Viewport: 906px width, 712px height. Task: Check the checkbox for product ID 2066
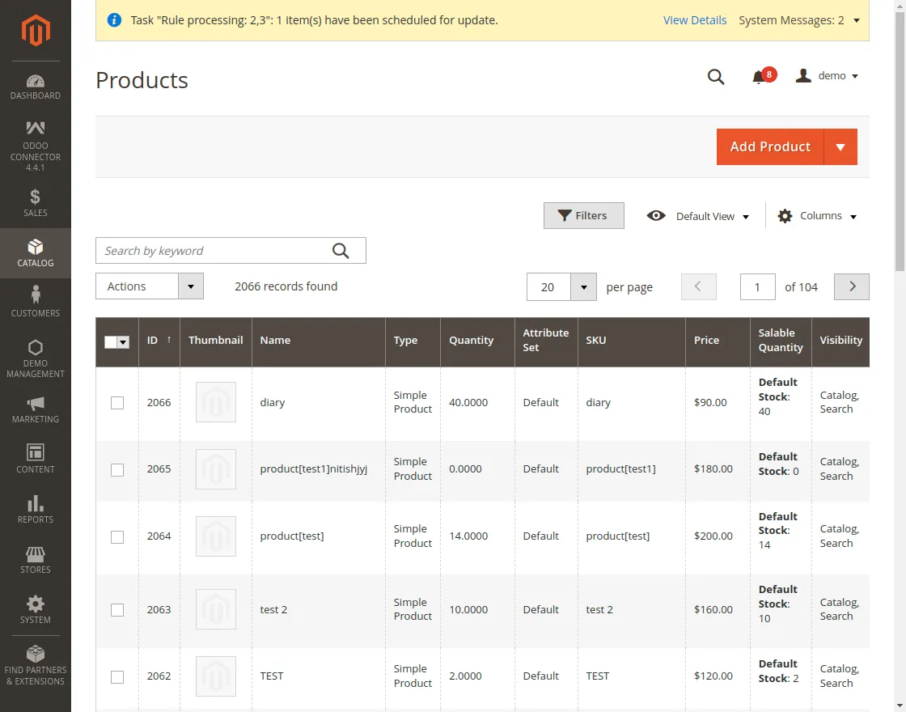pos(116,402)
